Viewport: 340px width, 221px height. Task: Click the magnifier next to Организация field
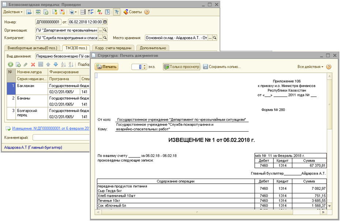(105, 30)
